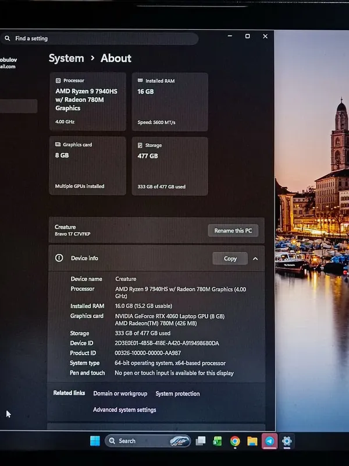This screenshot has height=466, width=349.
Task: Open Domain or workgroup link
Action: [120, 394]
